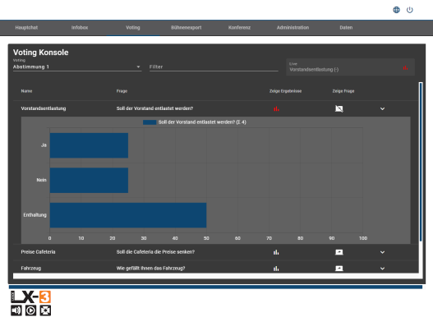Click the speaker volume icon below the logo
The image size is (433, 317).
click(16, 310)
